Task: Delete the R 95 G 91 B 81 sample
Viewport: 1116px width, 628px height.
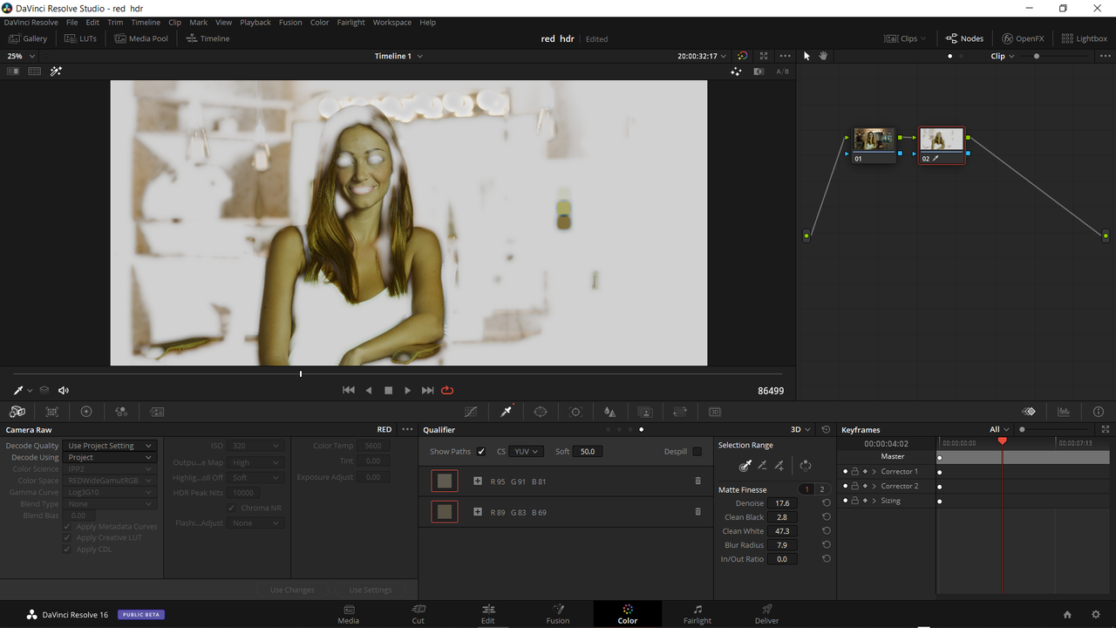Action: [x=697, y=481]
